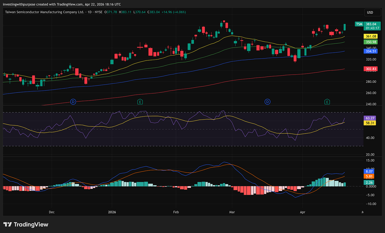Click the orange 5.81 signal label

click(369, 176)
